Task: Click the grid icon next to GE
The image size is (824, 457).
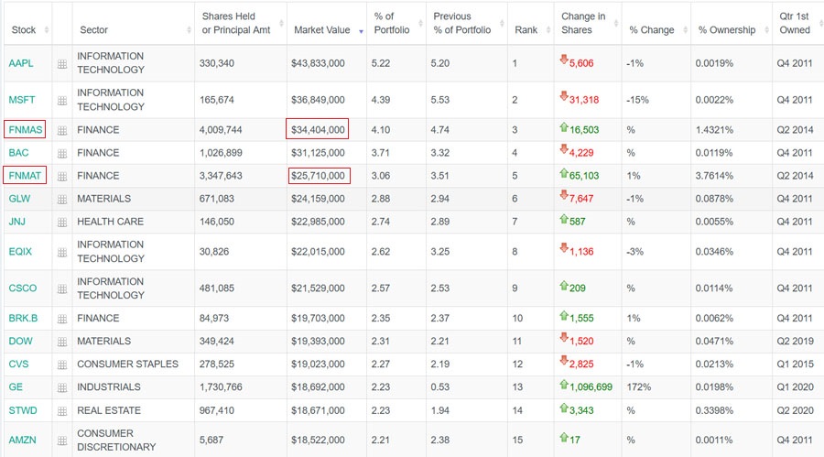Action: click(62, 387)
